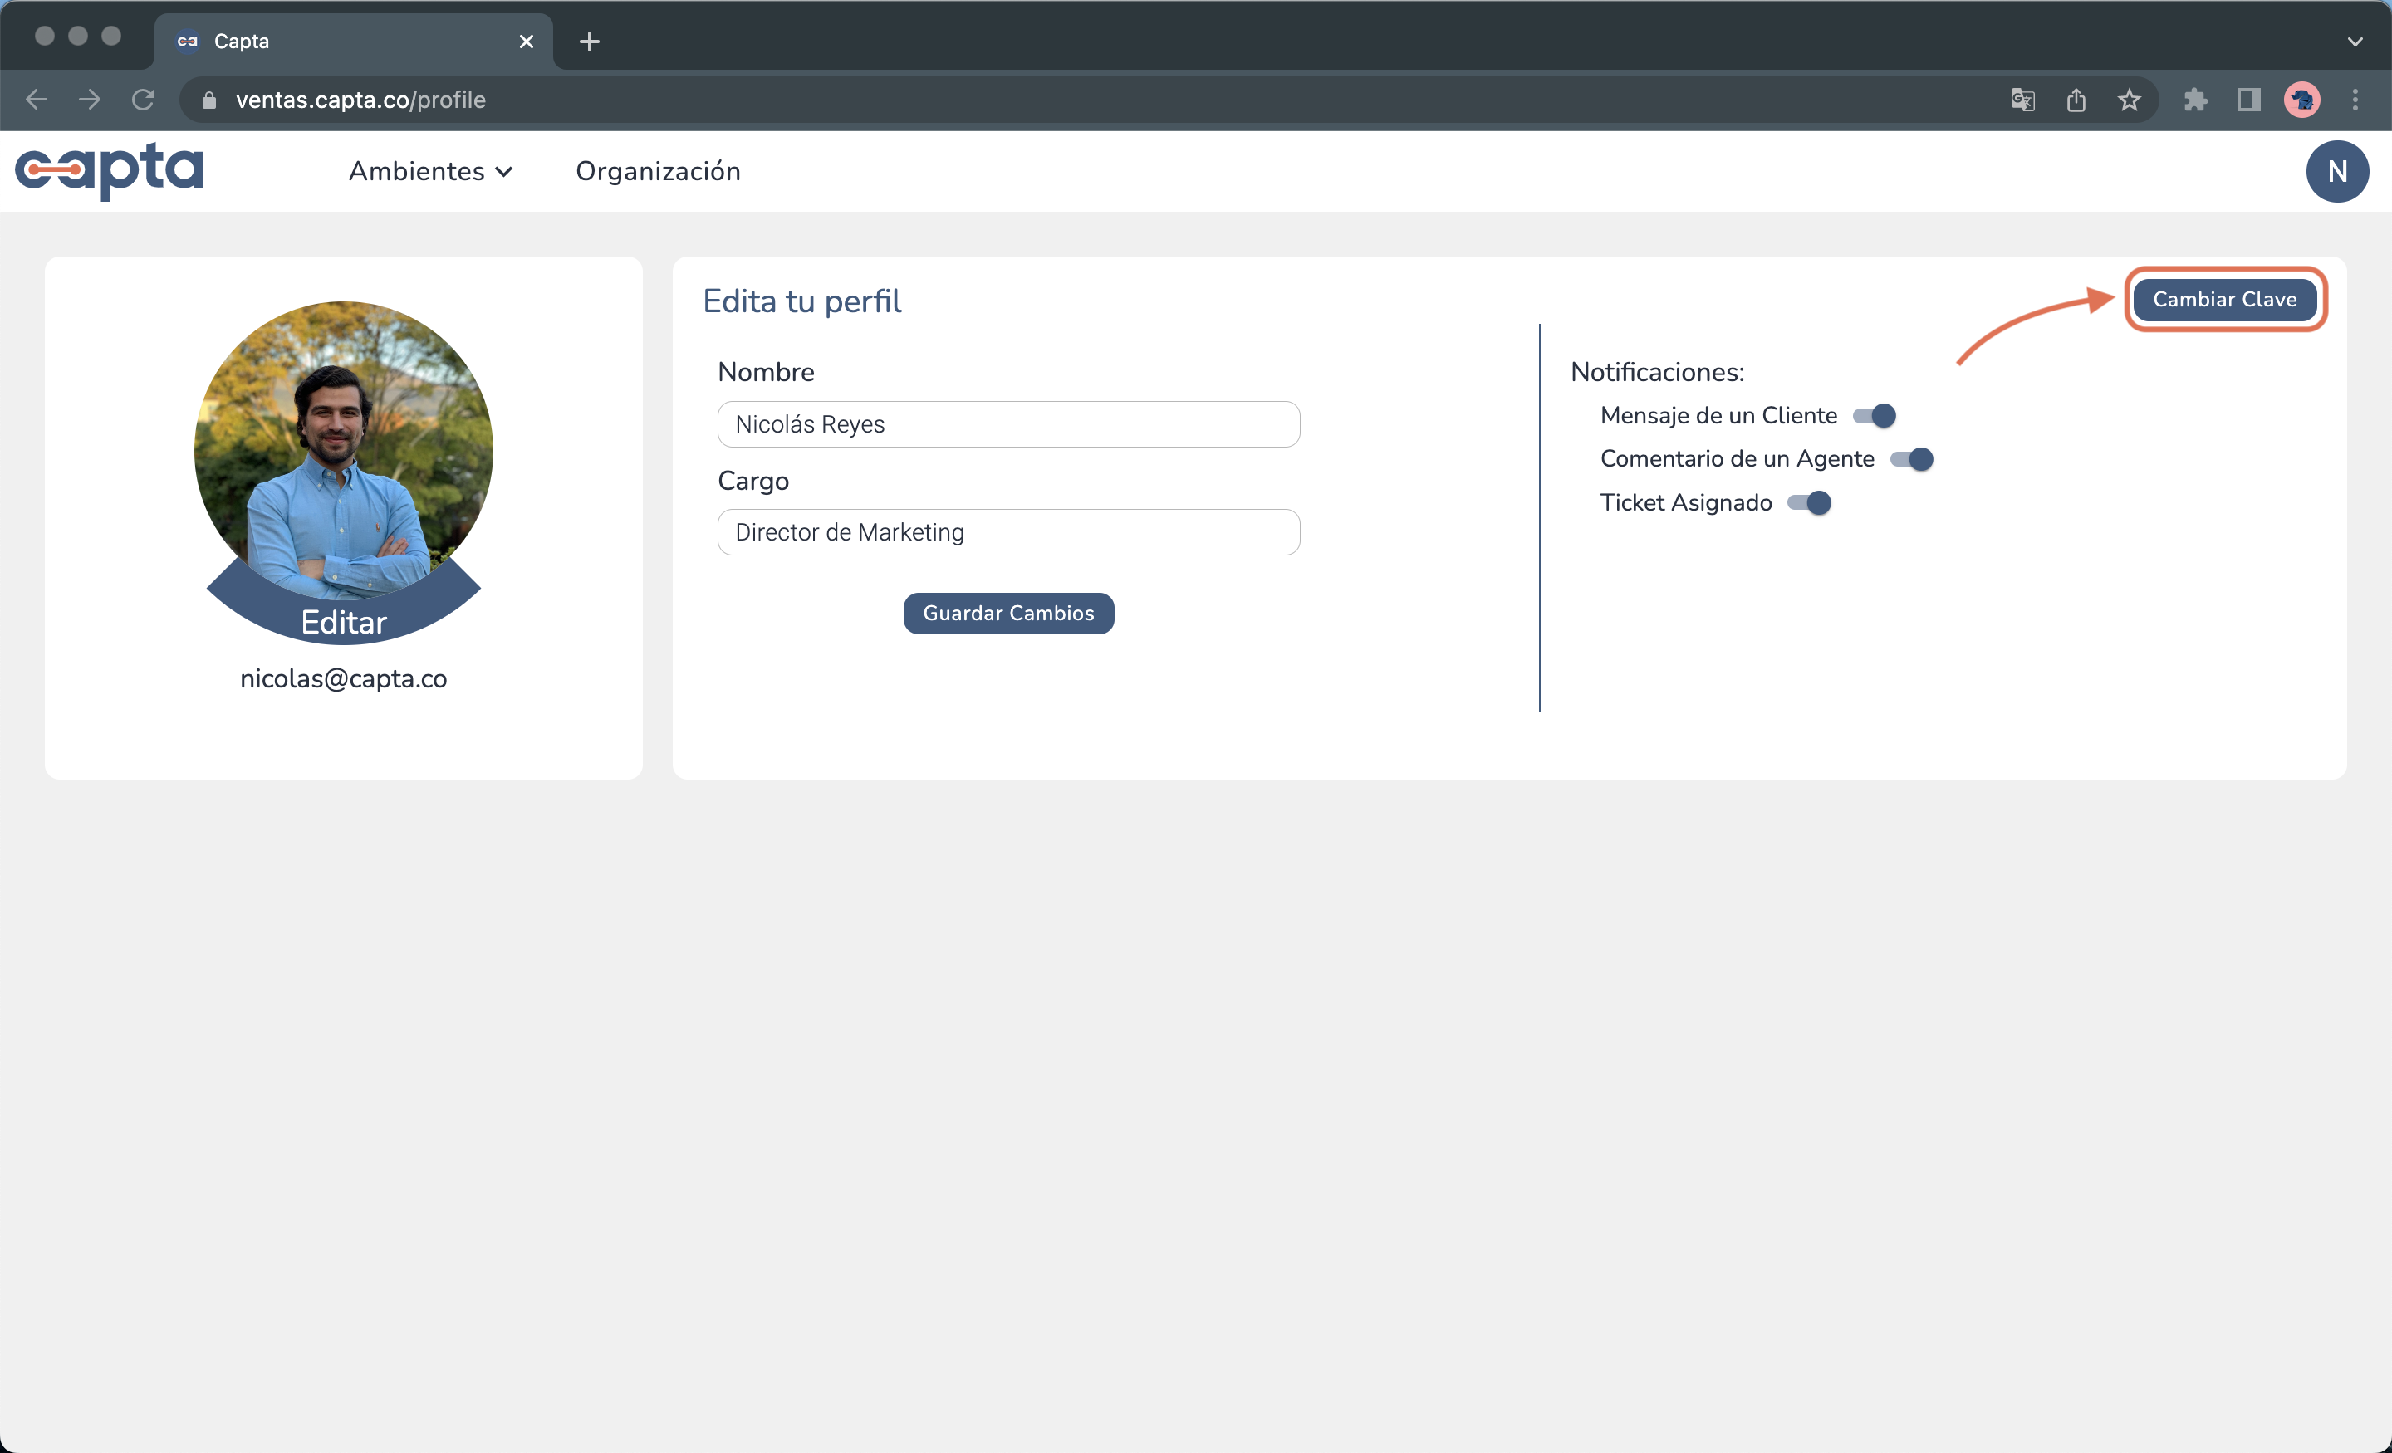Save with the Guardar Cambios button
This screenshot has width=2392, height=1453.
1007,614
